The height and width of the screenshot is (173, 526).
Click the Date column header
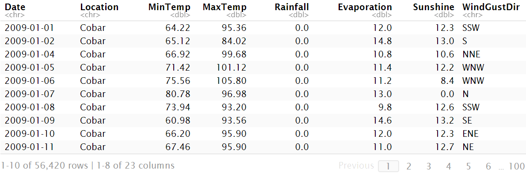pos(15,7)
